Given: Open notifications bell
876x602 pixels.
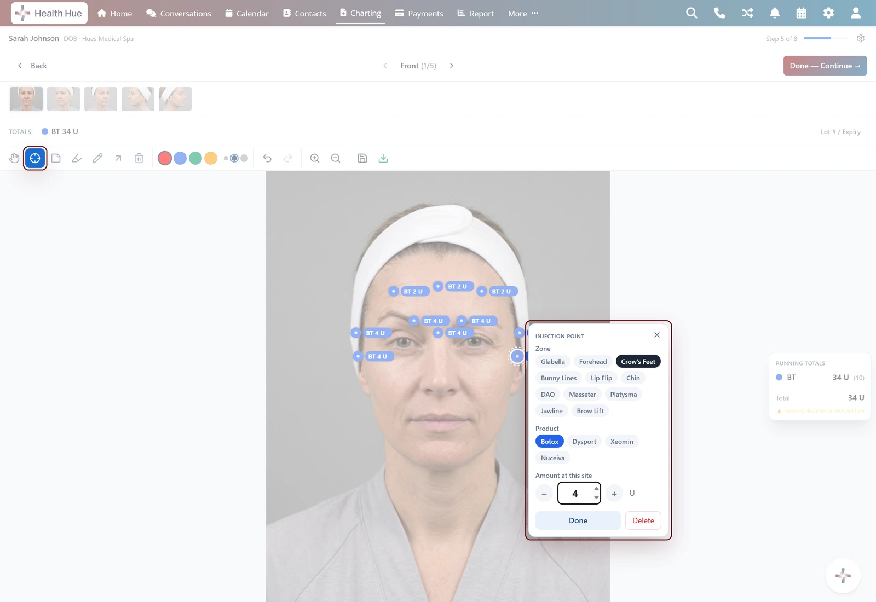Looking at the screenshot, I should pyautogui.click(x=775, y=13).
